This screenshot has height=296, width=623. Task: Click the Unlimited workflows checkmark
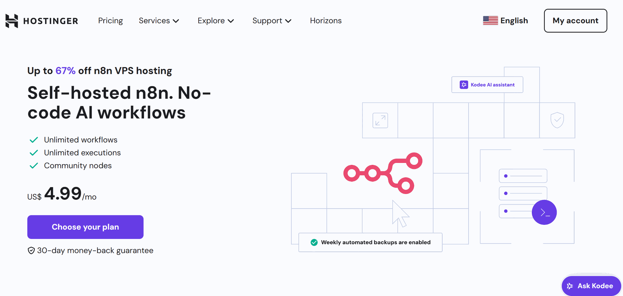(34, 140)
